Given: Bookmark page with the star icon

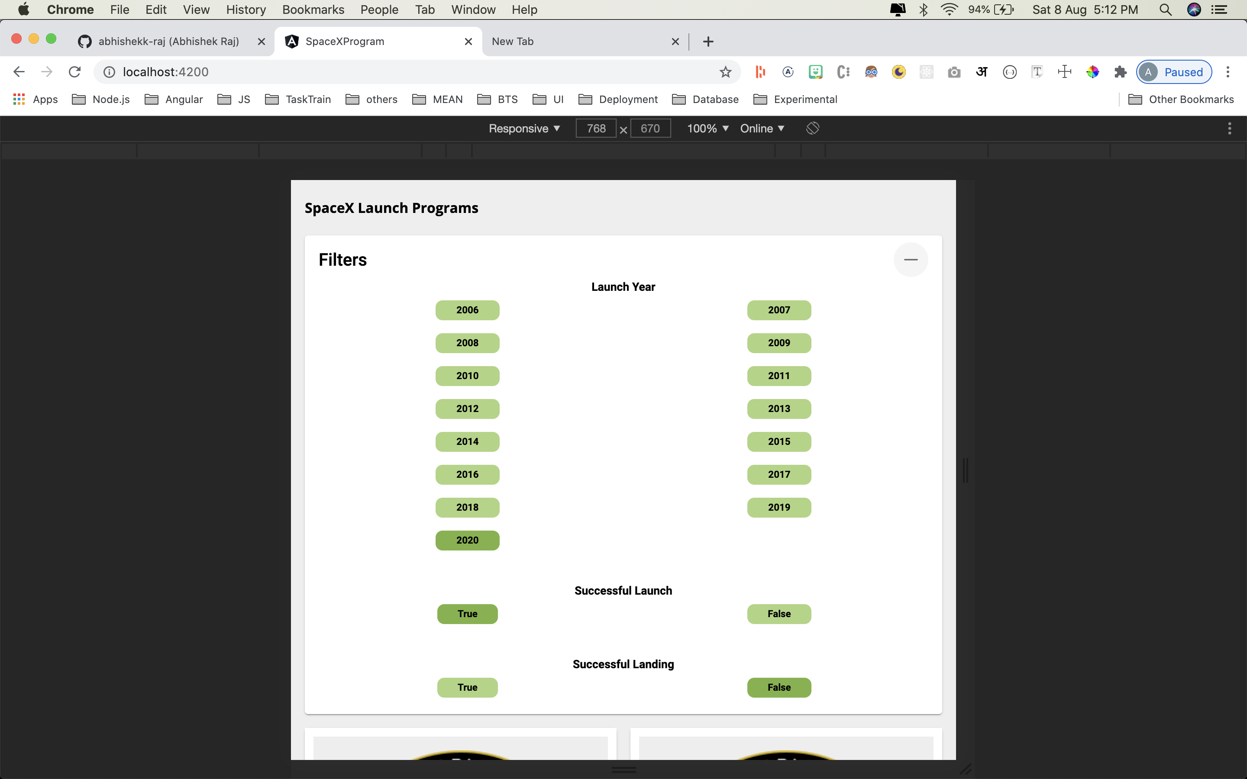Looking at the screenshot, I should click(x=726, y=72).
